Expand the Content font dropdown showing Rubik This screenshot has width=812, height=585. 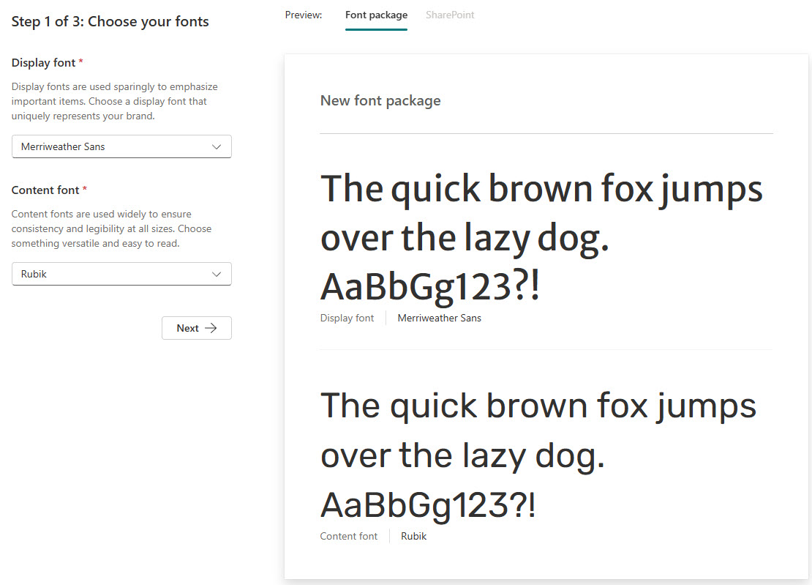[110, 274]
